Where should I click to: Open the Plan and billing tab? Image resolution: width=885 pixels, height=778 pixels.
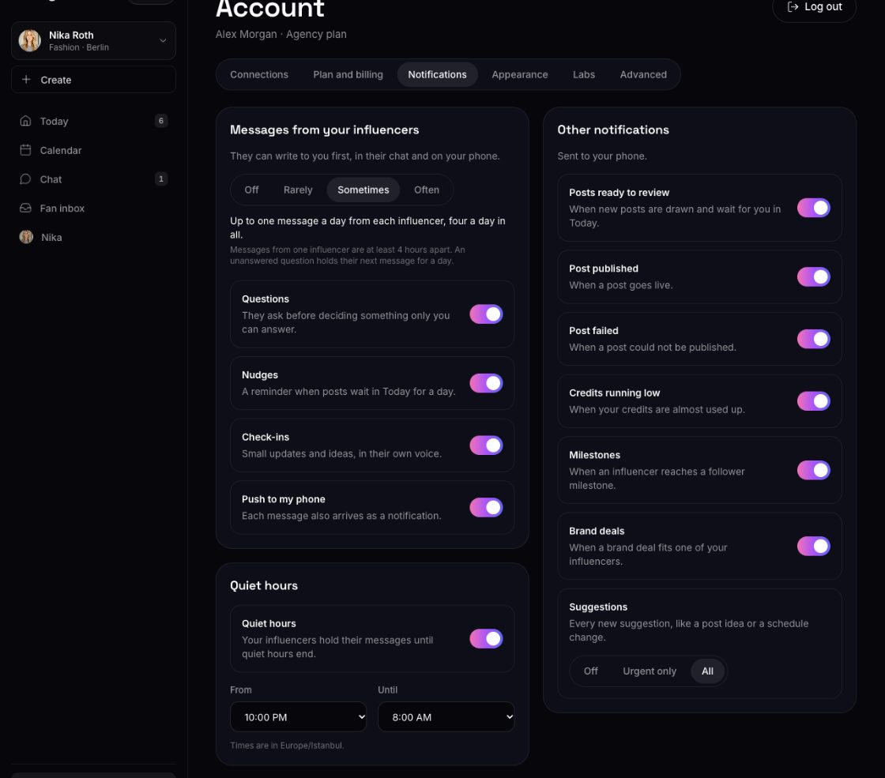tap(348, 74)
